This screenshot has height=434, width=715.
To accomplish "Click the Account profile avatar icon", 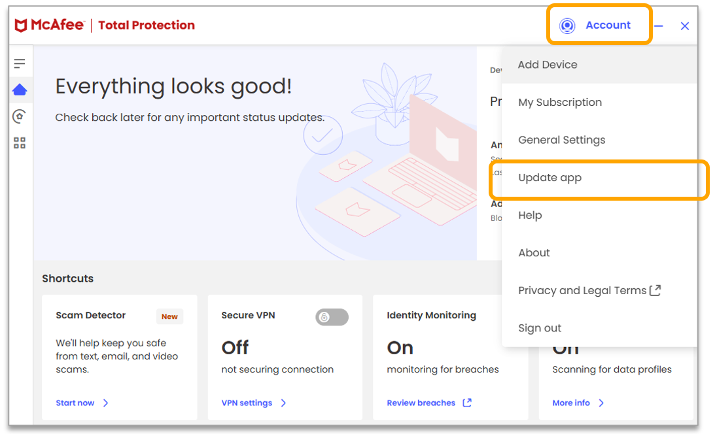I will (567, 25).
